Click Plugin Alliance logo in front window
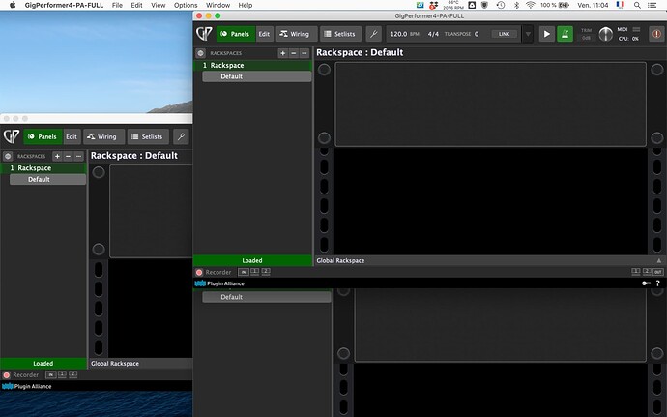 tap(219, 283)
